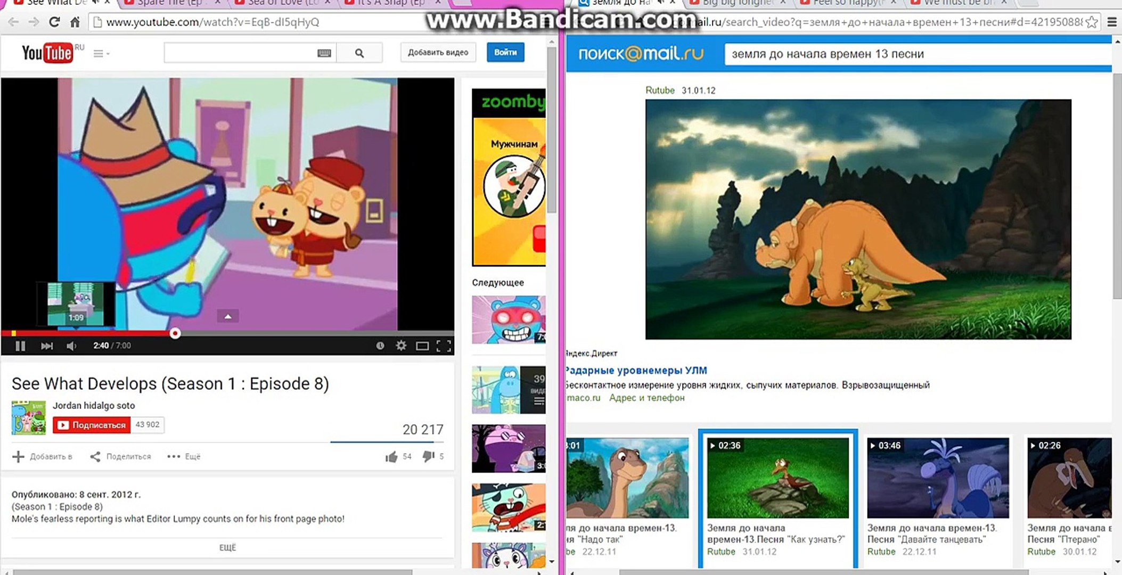
Task: Enter fullscreen in the video player
Action: [444, 346]
